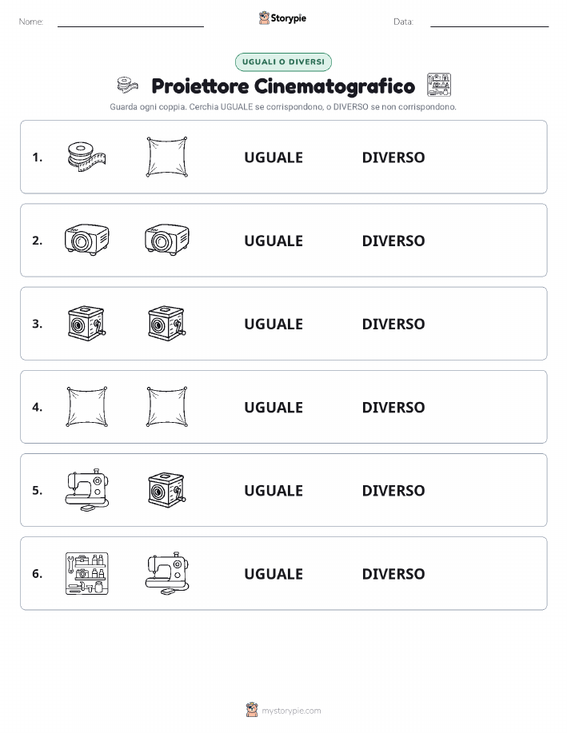The height and width of the screenshot is (733, 567).
Task: Select UGUALE for row 2
Action: coord(274,241)
